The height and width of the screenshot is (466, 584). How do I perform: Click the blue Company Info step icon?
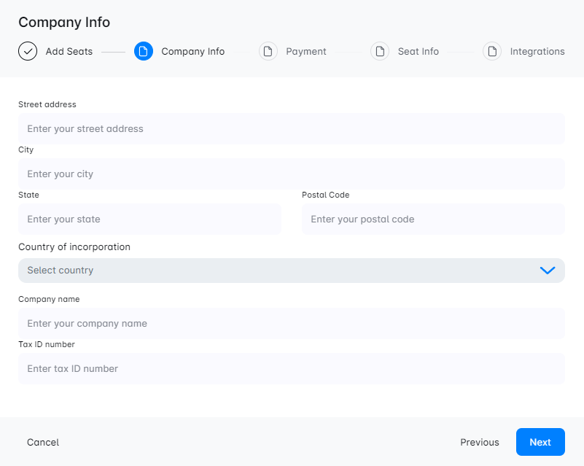pos(144,52)
